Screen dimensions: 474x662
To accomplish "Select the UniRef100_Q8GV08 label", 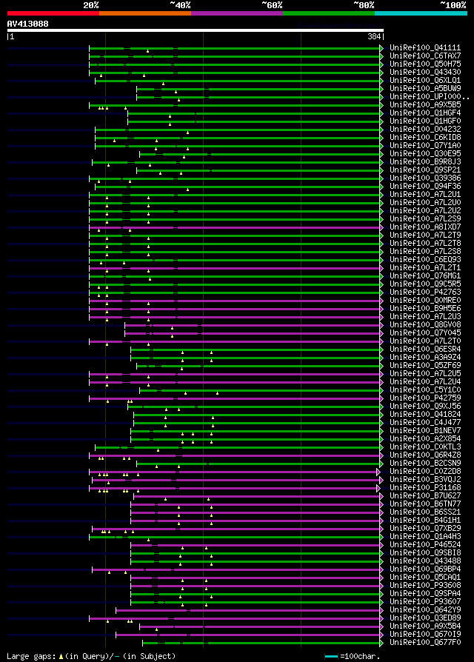I will [x=425, y=324].
